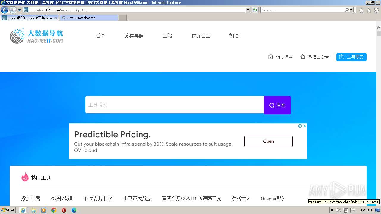
Task: Click the volume speaker tray icon
Action: coord(339,210)
